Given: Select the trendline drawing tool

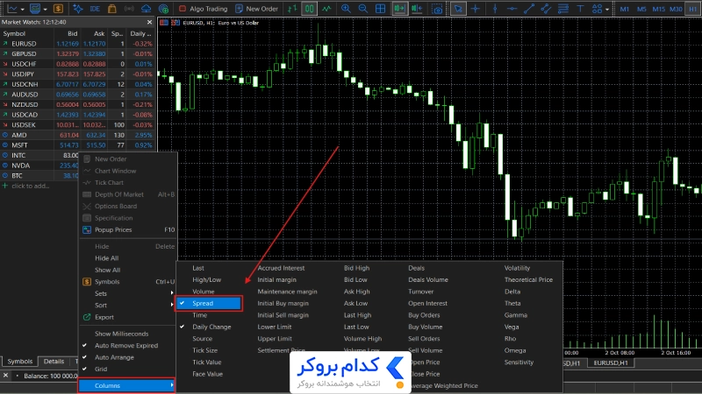Looking at the screenshot, I should [529, 9].
